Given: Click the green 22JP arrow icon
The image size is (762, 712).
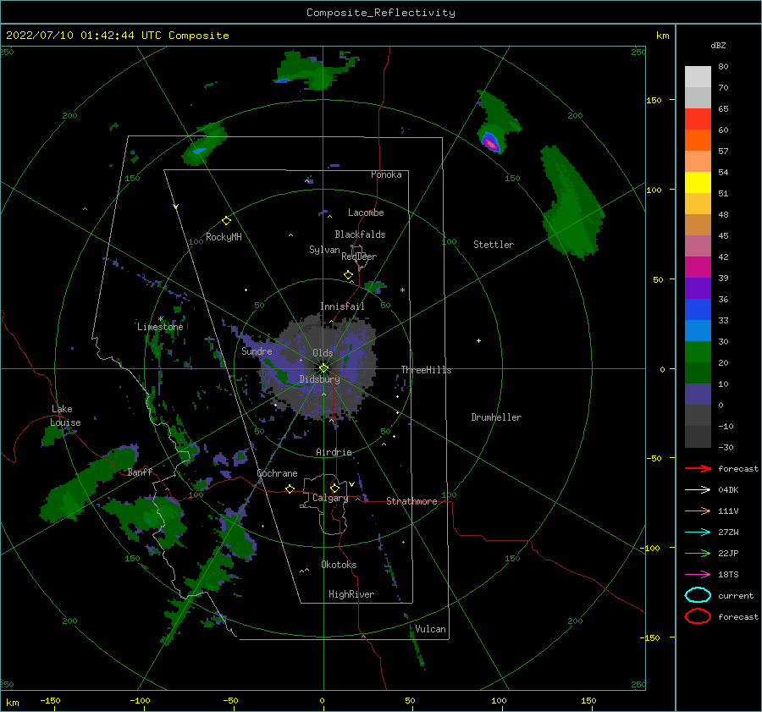Looking at the screenshot, I should (698, 553).
